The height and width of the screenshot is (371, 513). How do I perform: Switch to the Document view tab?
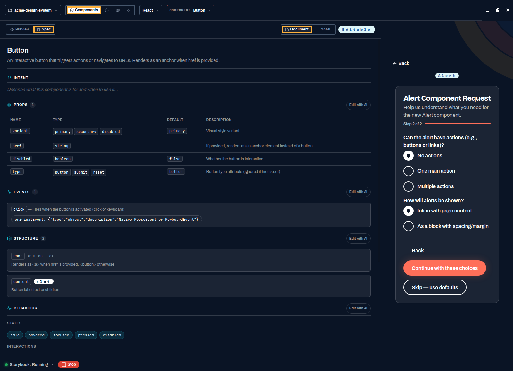(297, 30)
